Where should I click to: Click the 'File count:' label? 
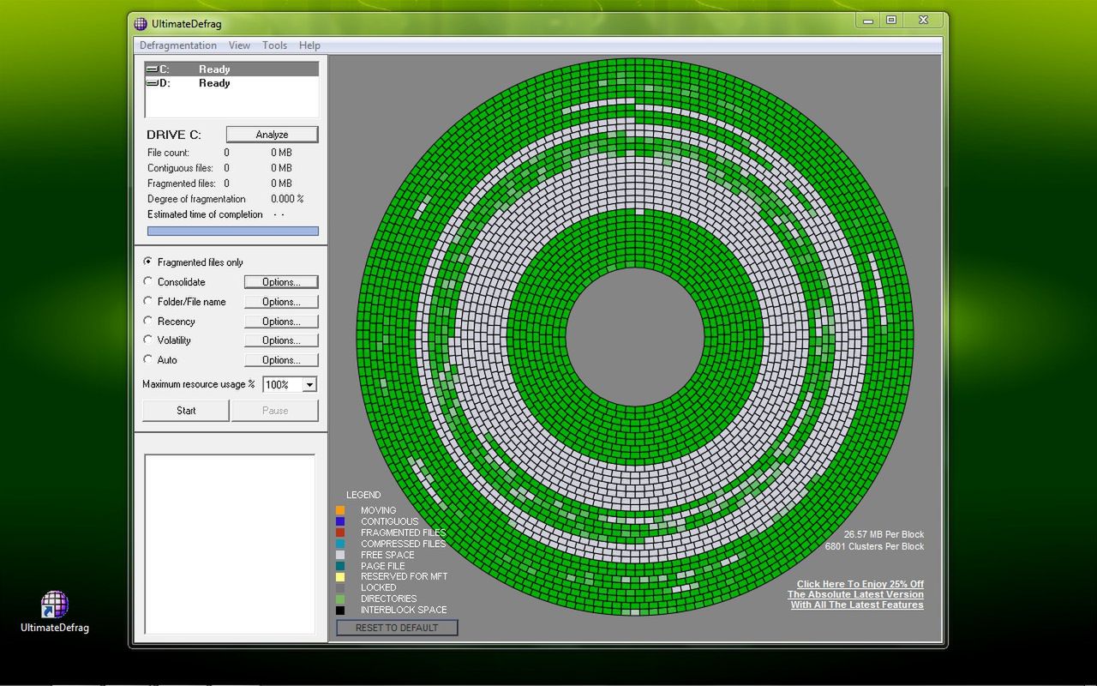(169, 153)
